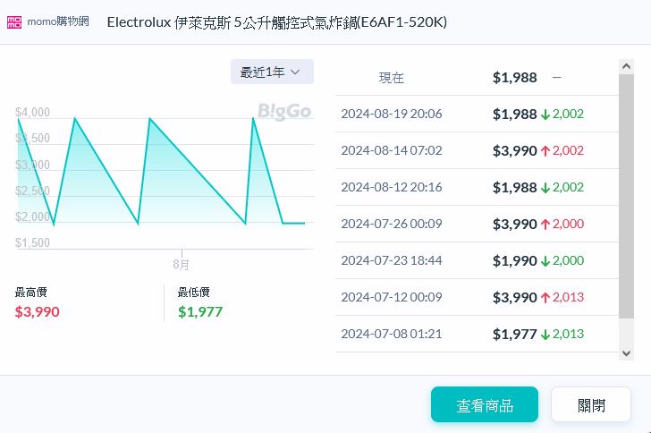Select the 現在 current price row

[x=477, y=78]
